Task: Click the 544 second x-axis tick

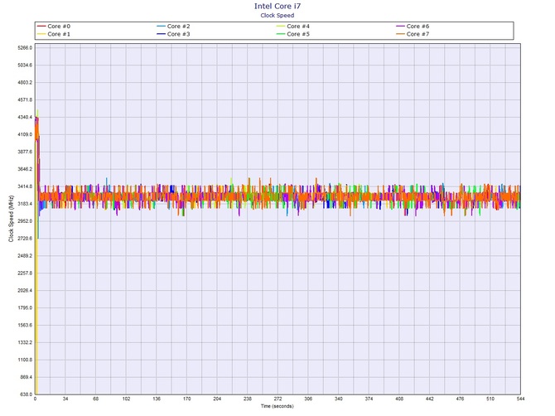Action: (x=520, y=399)
